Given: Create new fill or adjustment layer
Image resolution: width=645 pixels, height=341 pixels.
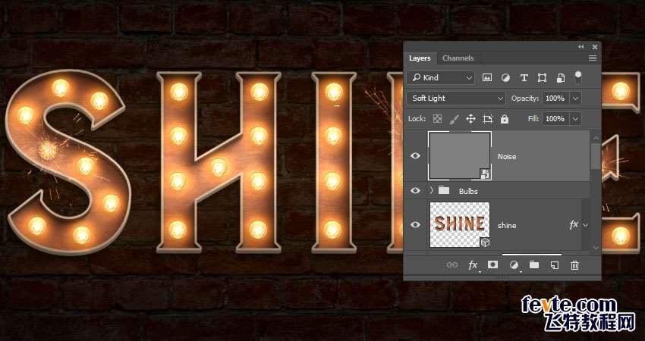Looking at the screenshot, I should [514, 265].
